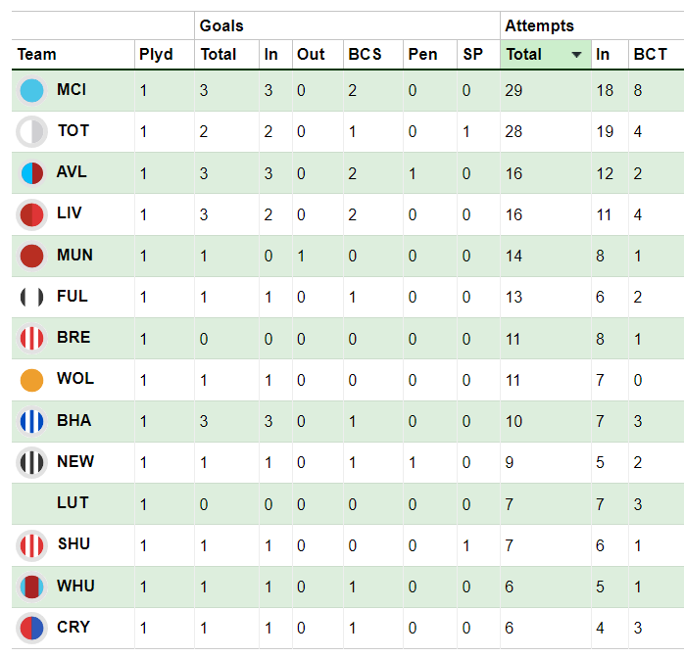Click the Pen column header
Image resolution: width=684 pixels, height=657 pixels.
point(422,55)
